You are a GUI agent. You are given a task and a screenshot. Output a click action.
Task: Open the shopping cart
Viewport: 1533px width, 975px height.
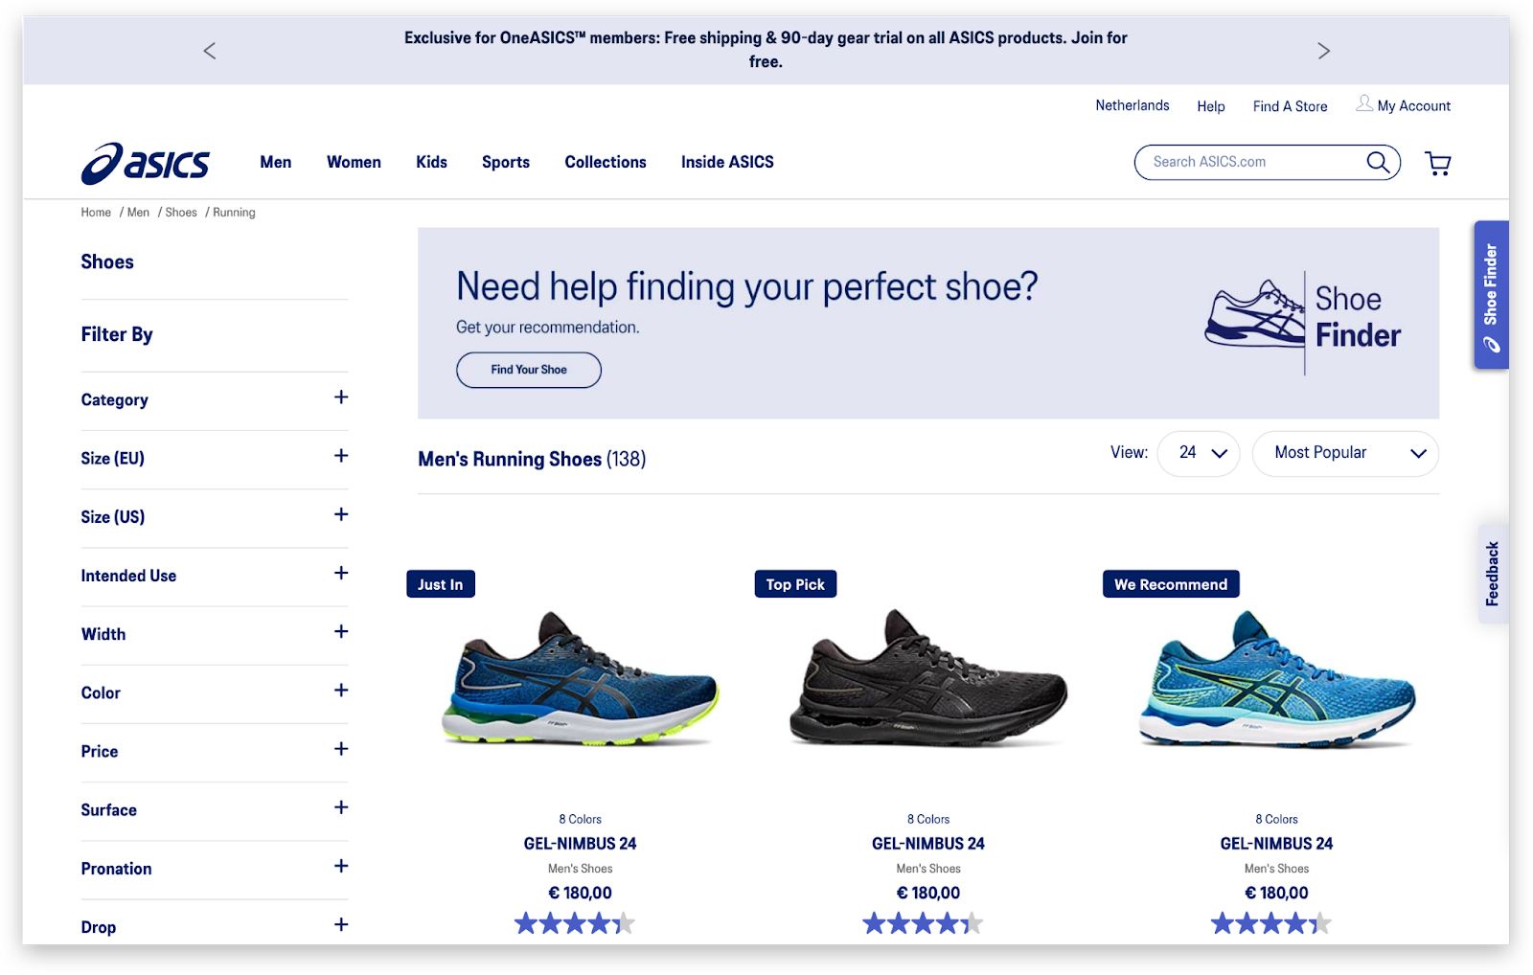point(1437,164)
